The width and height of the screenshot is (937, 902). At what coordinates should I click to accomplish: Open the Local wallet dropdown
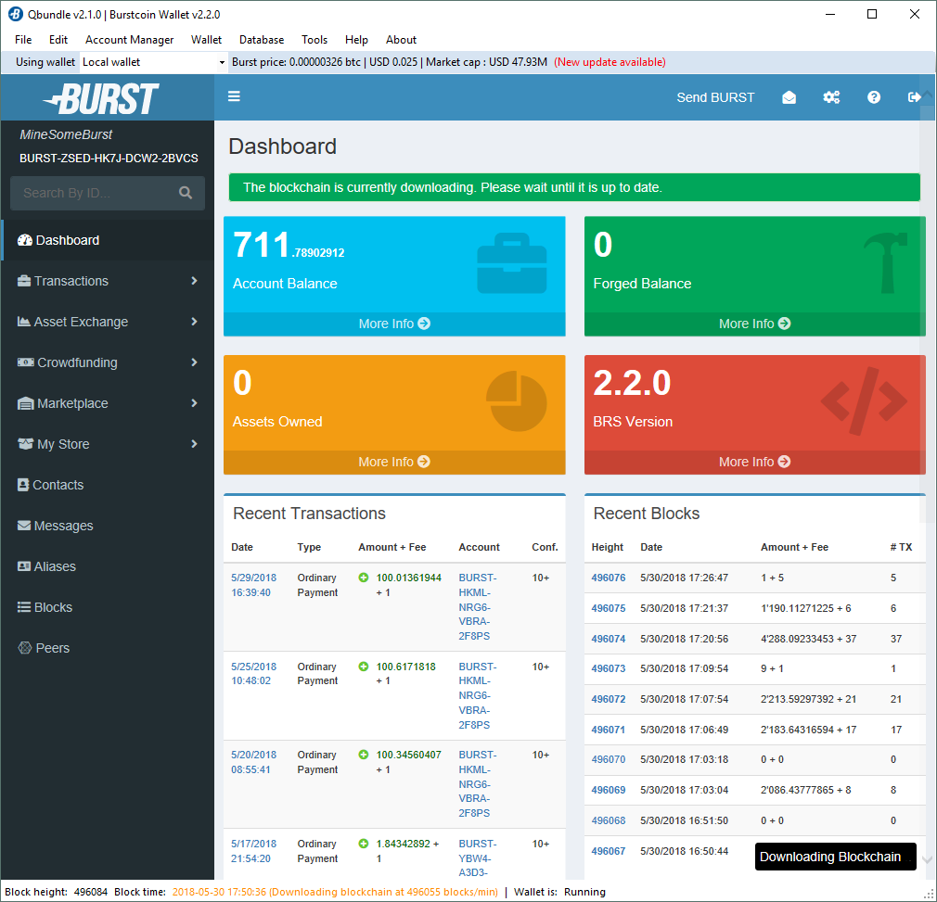point(154,62)
